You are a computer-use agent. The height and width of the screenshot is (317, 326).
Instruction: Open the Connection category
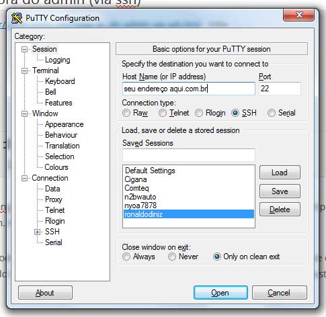(x=50, y=178)
